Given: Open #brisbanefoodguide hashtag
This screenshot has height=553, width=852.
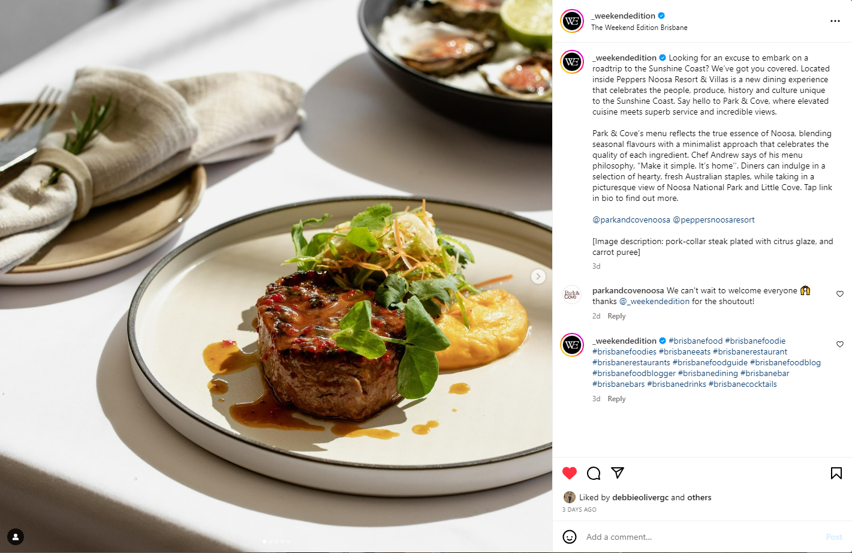Looking at the screenshot, I should (710, 363).
